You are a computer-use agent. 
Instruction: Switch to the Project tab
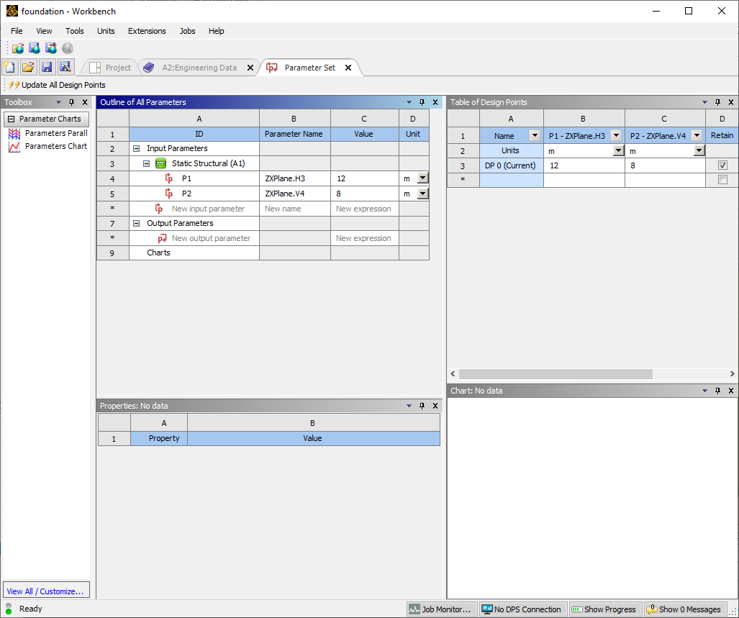click(110, 68)
